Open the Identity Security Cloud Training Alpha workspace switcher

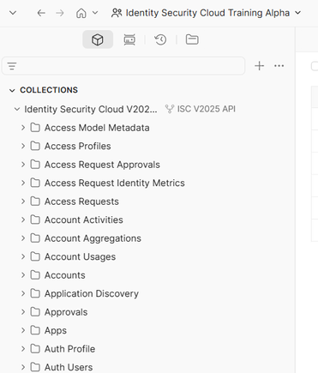click(206, 13)
